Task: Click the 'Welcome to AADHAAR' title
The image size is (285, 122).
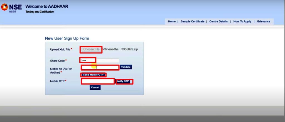Action: click(47, 7)
